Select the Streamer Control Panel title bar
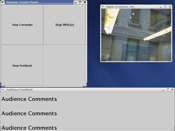This screenshot has height=131, width=175. 39,2
